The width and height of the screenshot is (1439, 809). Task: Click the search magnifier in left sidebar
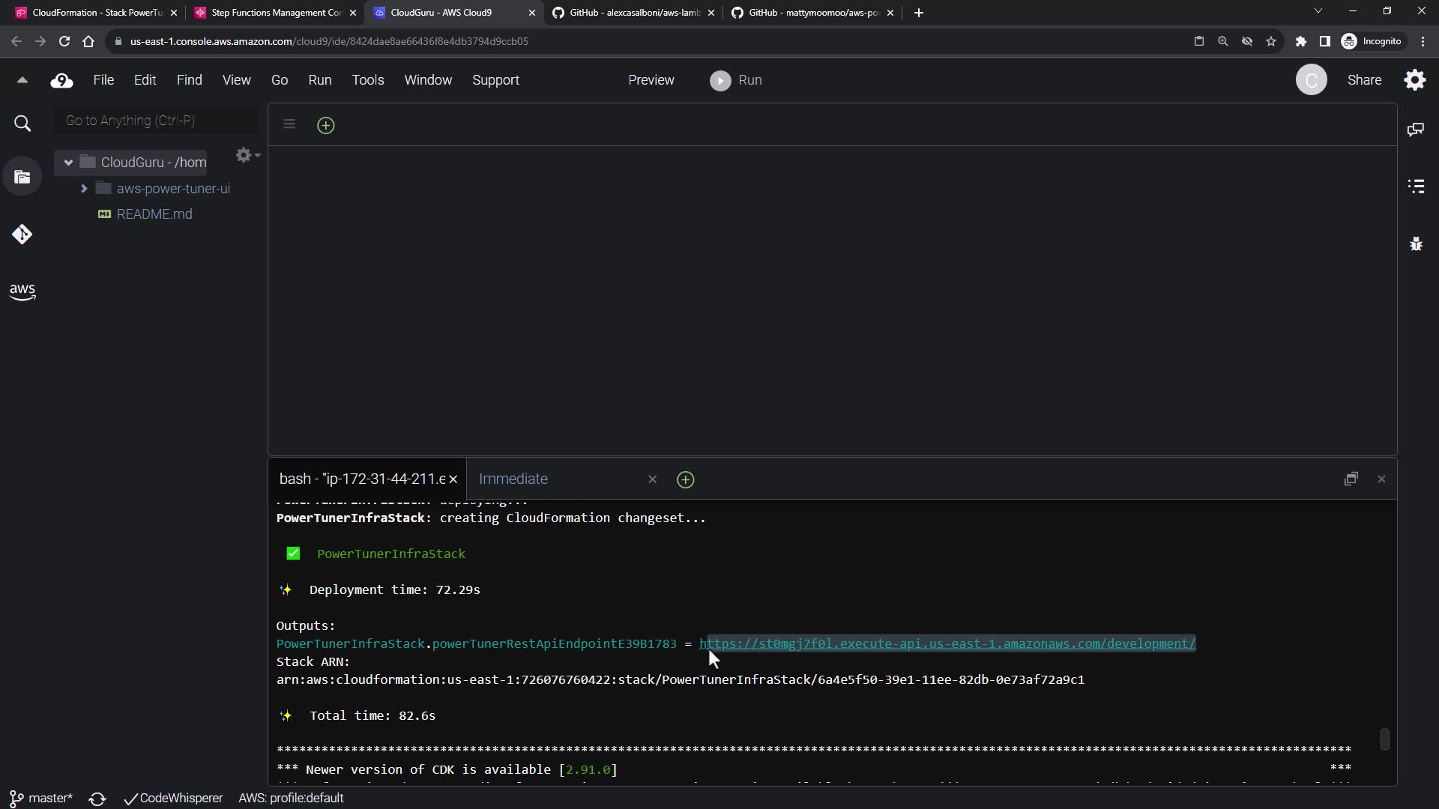pyautogui.click(x=22, y=124)
